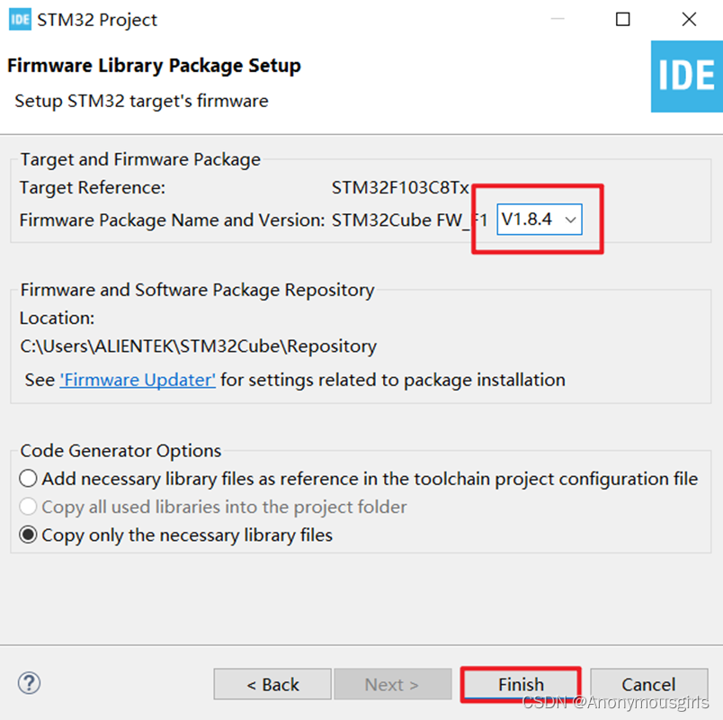The image size is (723, 720).
Task: Open the 'Firmware Updater' settings link
Action: click(x=137, y=380)
